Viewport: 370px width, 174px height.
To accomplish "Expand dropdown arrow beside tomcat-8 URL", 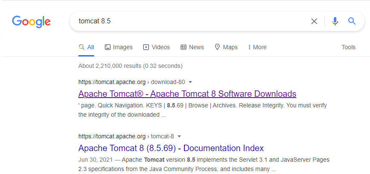I will click(179, 136).
